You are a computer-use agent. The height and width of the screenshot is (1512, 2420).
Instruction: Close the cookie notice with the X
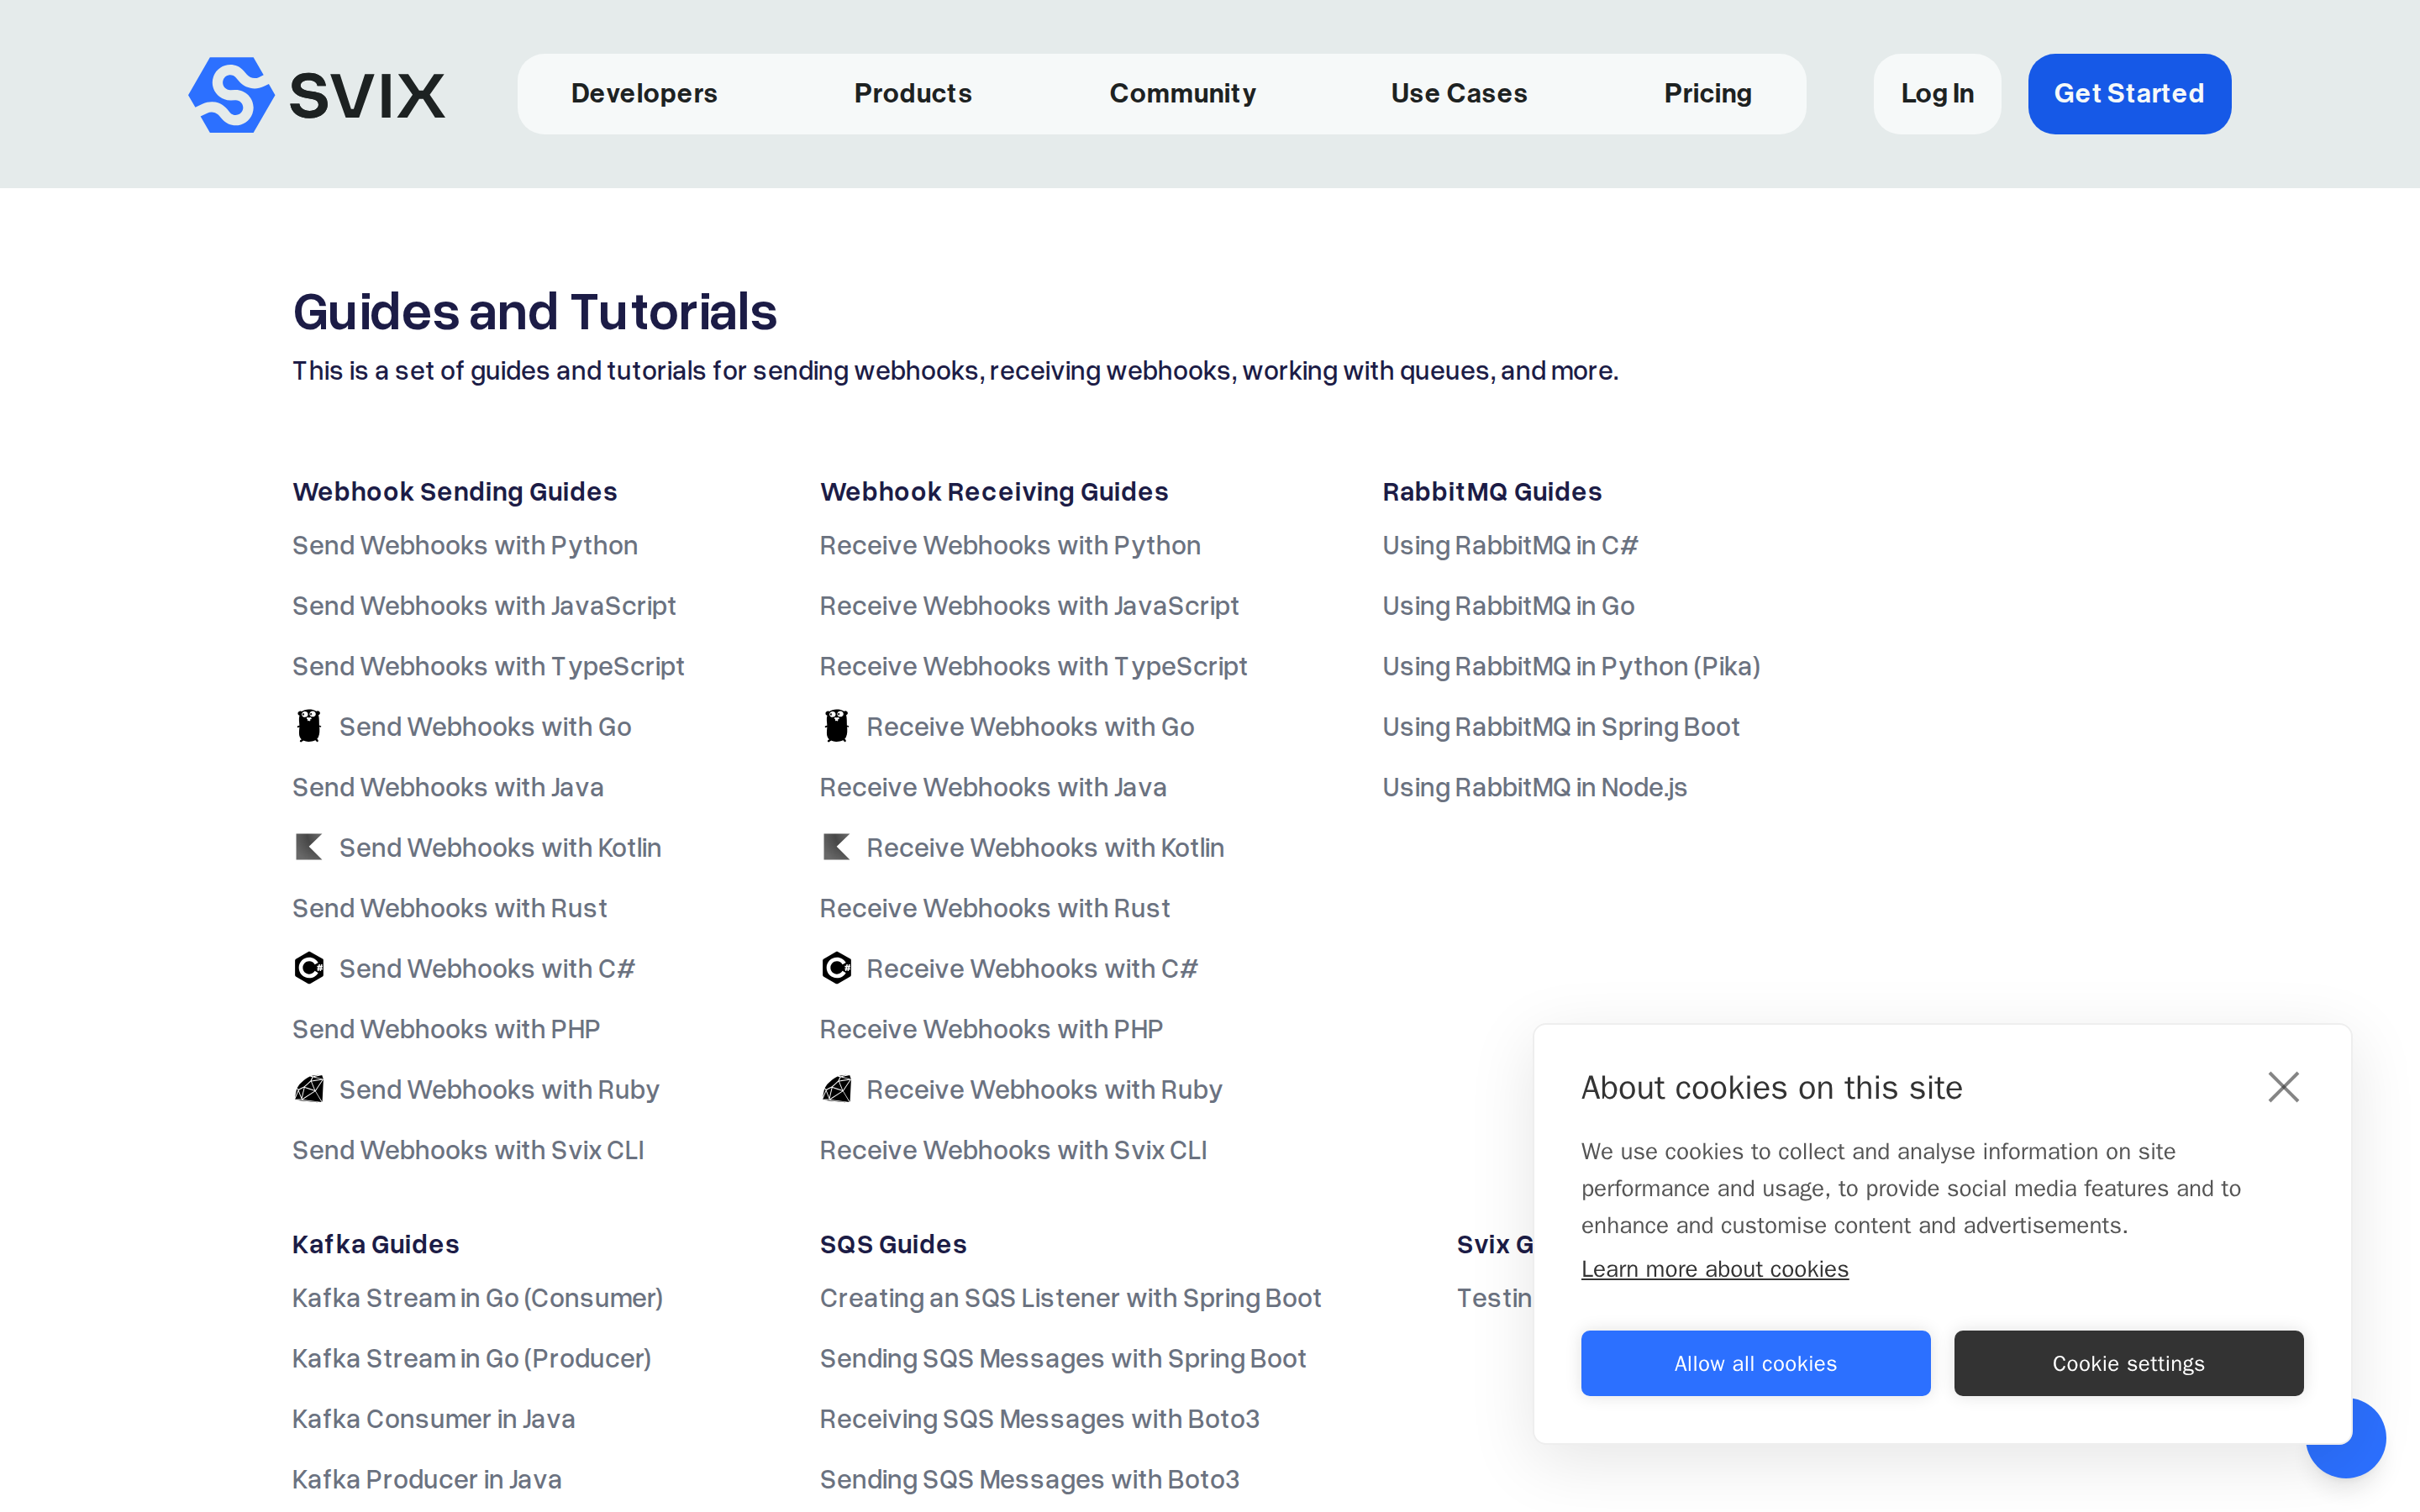click(2283, 1087)
